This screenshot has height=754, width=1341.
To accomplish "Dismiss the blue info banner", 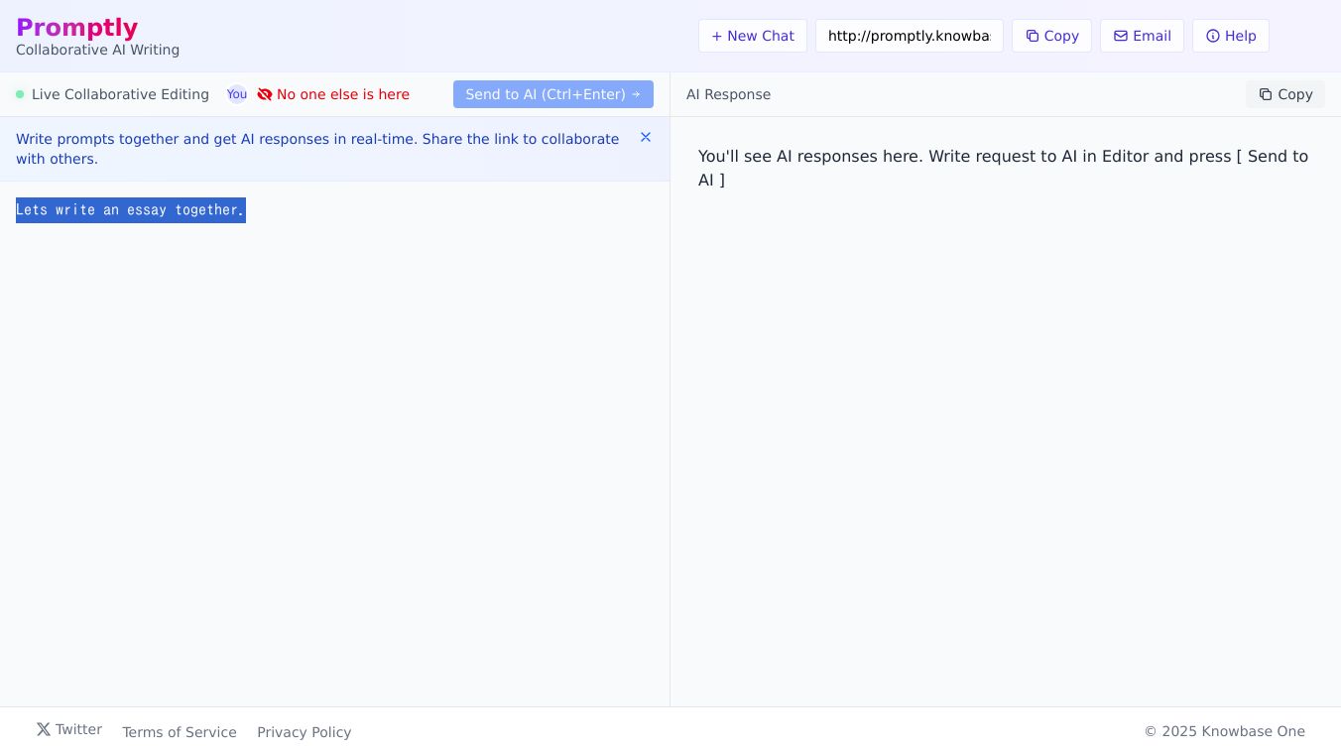I will (646, 138).
